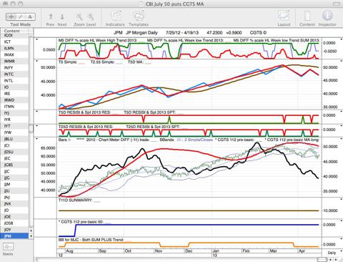Select the text annotation tool mode
343x262 pixels.
(x=30, y=16)
